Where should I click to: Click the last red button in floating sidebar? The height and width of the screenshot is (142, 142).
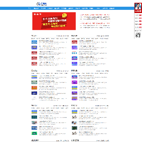coord(140,27)
